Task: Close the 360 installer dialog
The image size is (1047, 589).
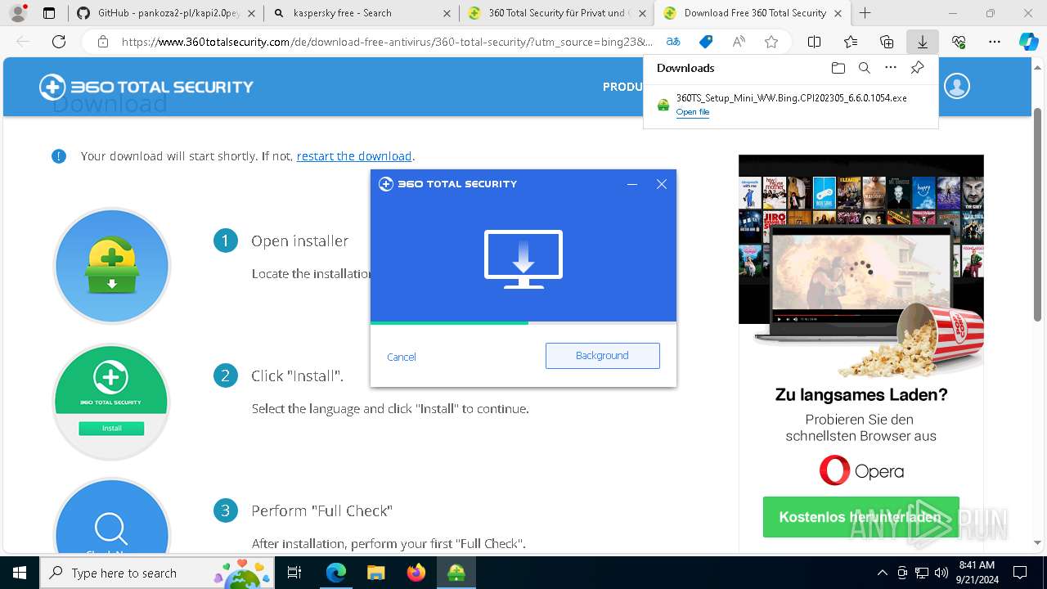Action: coord(662,185)
